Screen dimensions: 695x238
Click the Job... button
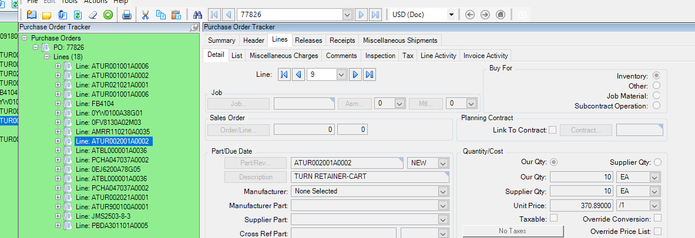point(239,104)
